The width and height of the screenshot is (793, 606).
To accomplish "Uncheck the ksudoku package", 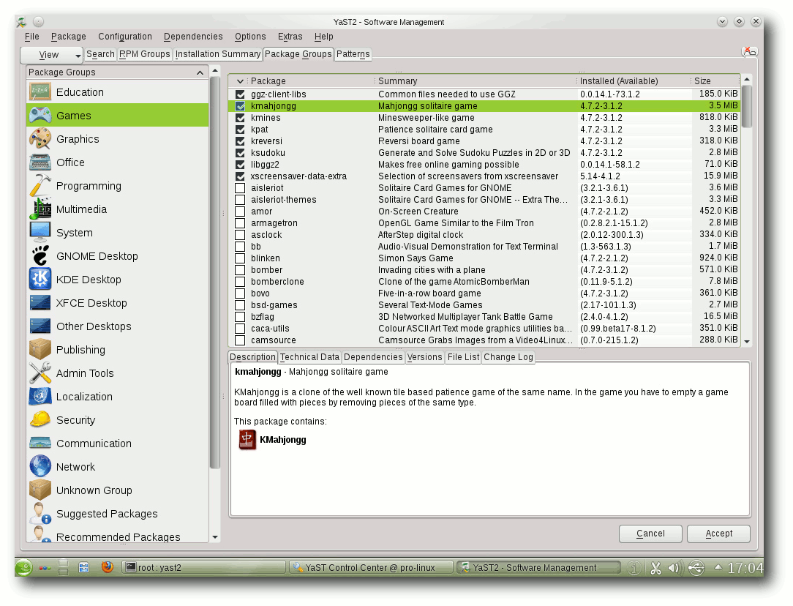I will click(240, 153).
